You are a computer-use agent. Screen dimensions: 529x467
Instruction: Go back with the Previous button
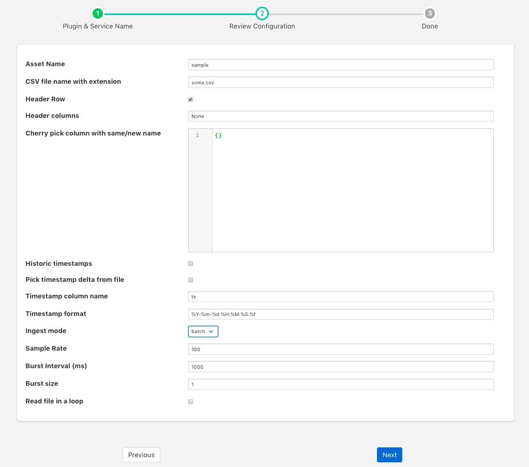point(141,455)
